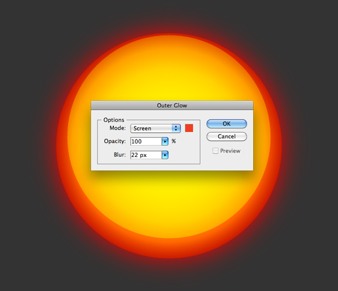Image resolution: width=338 pixels, height=291 pixels.
Task: Enable the Preview checkbox
Action: [215, 151]
